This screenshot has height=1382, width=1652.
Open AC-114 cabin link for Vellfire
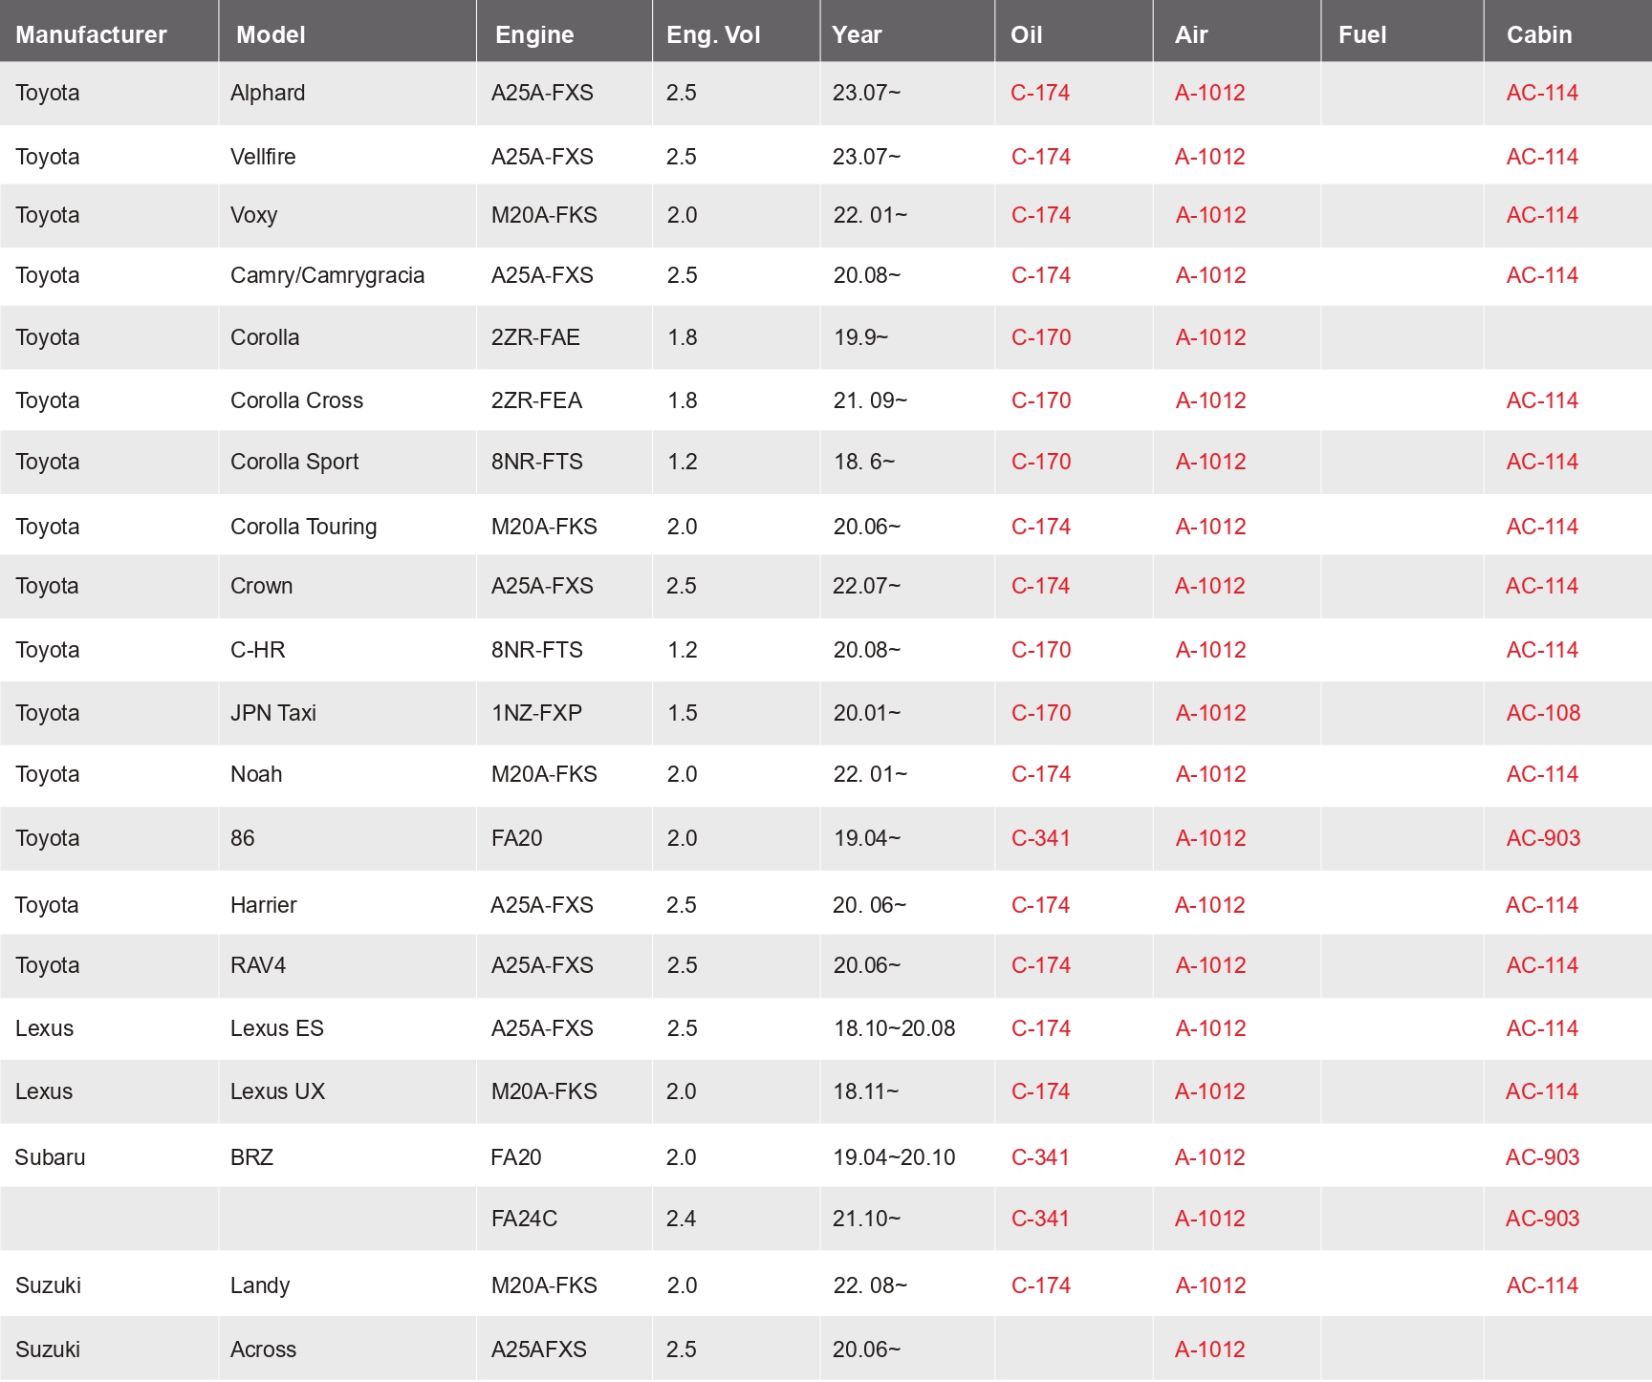(1542, 157)
